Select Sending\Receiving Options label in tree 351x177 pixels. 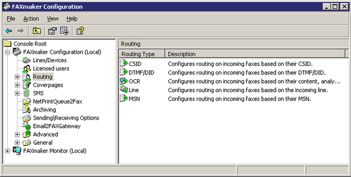[x=66, y=118]
